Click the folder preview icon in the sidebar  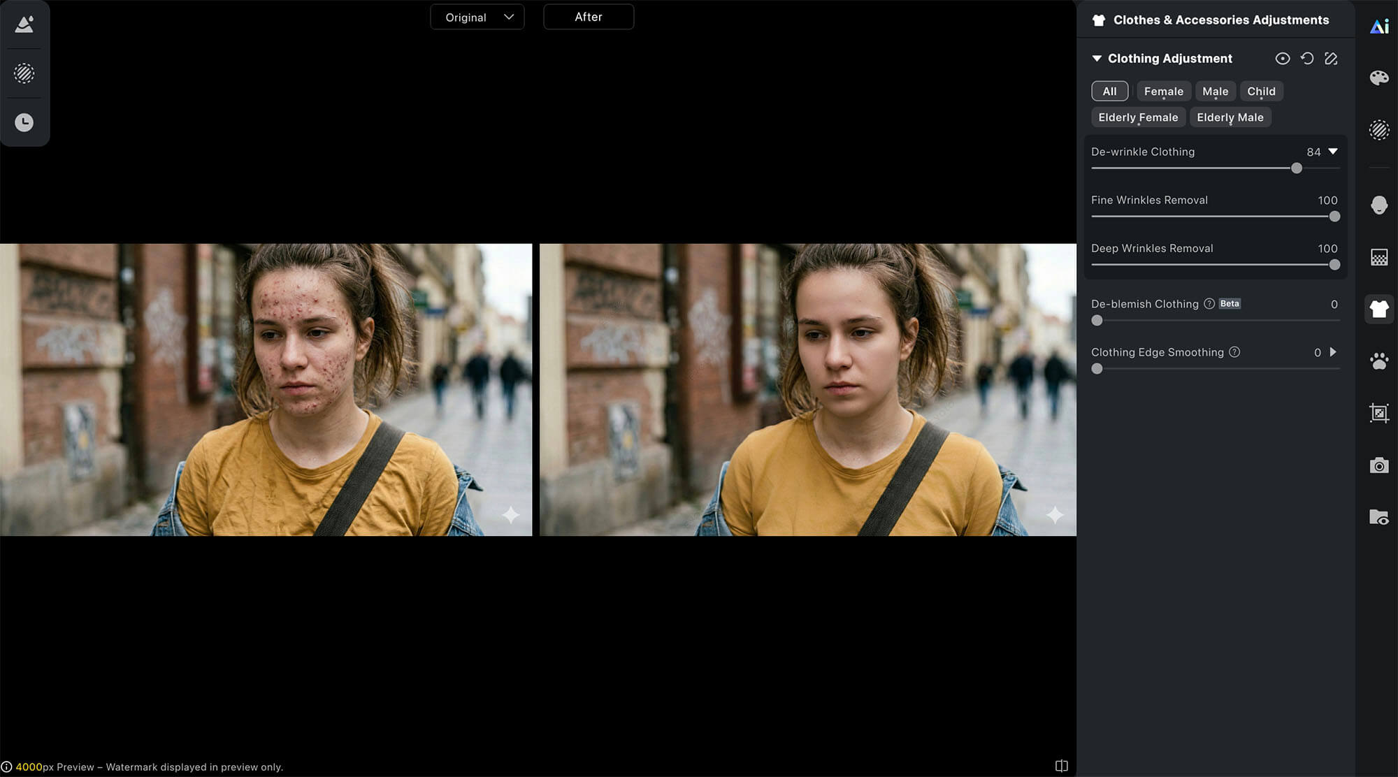(1379, 517)
